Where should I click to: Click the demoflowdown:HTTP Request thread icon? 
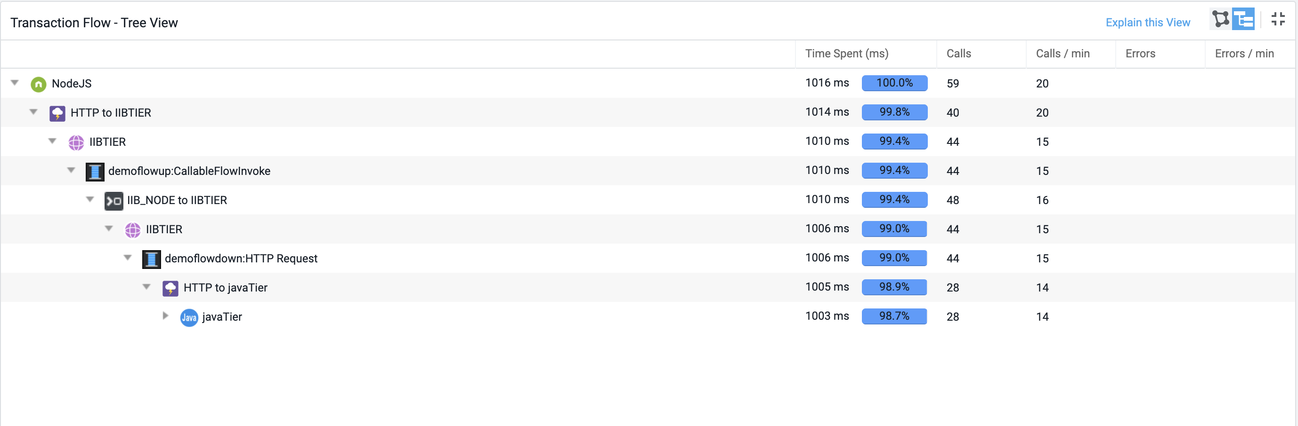point(151,259)
